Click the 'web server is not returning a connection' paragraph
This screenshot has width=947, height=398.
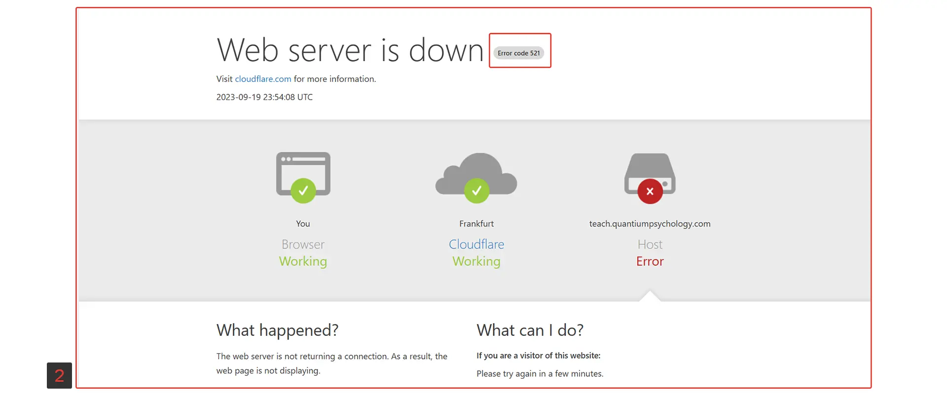pyautogui.click(x=331, y=363)
